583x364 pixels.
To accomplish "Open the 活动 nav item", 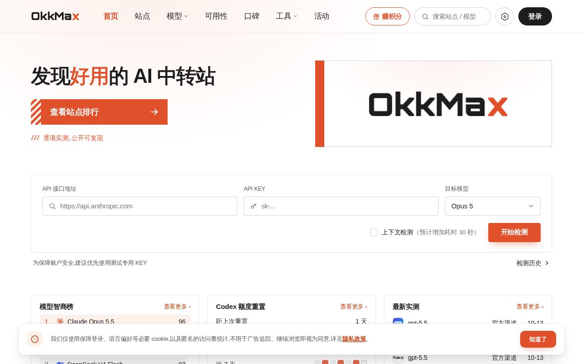I will pos(322,16).
